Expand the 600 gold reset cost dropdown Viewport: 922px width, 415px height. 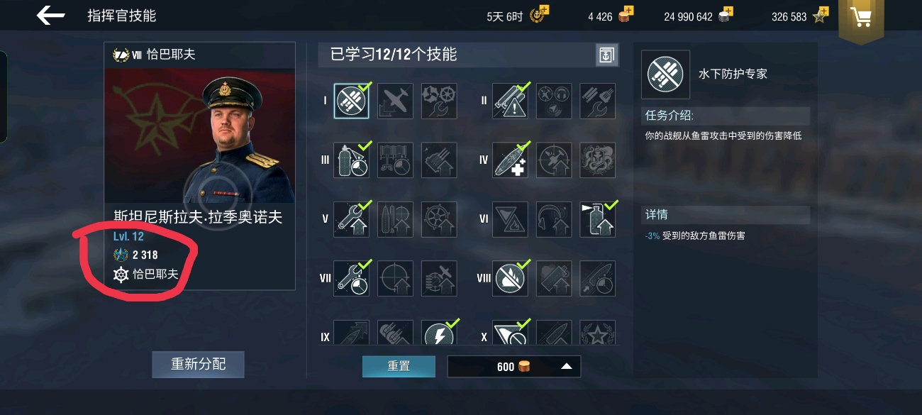click(x=566, y=366)
